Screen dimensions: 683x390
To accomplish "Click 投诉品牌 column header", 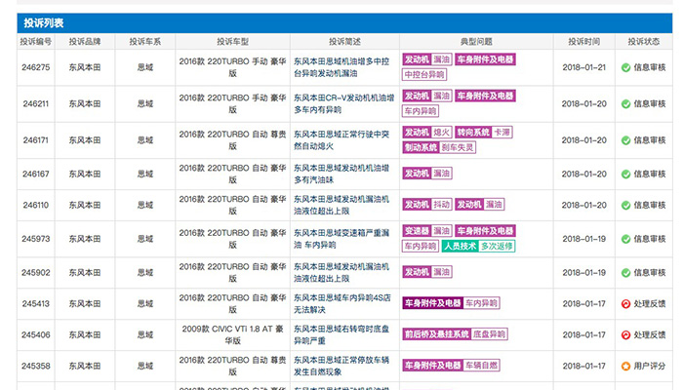I will [x=85, y=42].
